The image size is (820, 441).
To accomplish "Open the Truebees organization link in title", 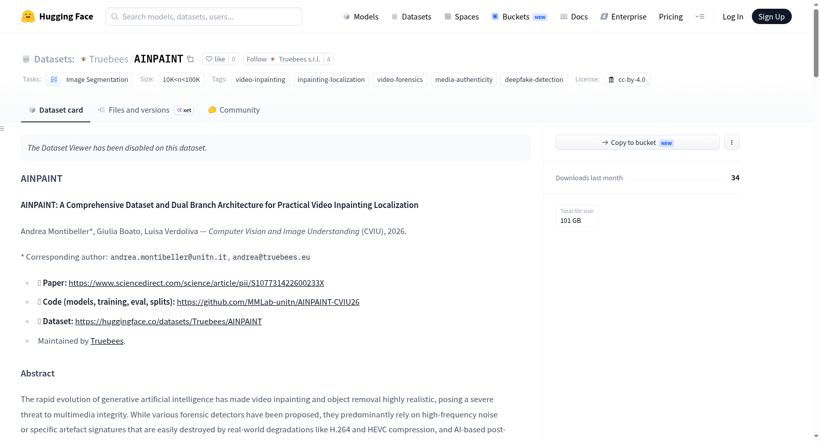I will click(x=109, y=59).
